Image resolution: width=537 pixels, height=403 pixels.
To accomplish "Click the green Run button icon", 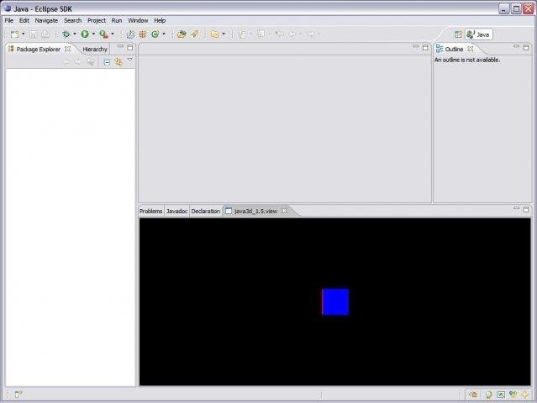I will [x=85, y=34].
